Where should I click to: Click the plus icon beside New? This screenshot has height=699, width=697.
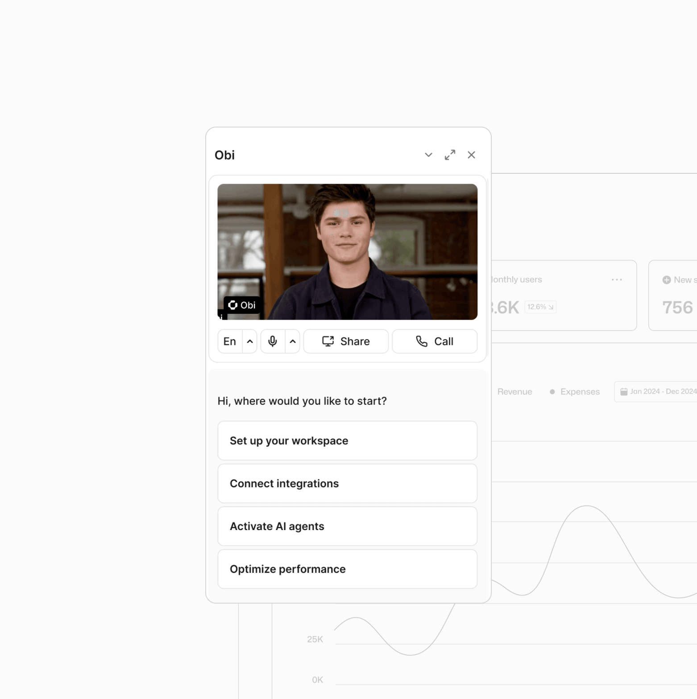(x=667, y=280)
